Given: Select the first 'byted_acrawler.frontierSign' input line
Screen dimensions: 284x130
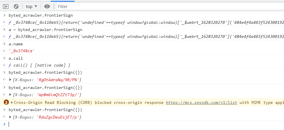Looking at the screenshot, I should tap(41, 15).
